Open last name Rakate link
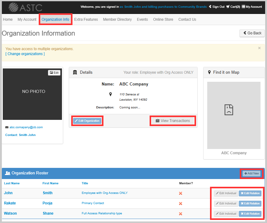The width and height of the screenshot is (267, 223). [10, 203]
